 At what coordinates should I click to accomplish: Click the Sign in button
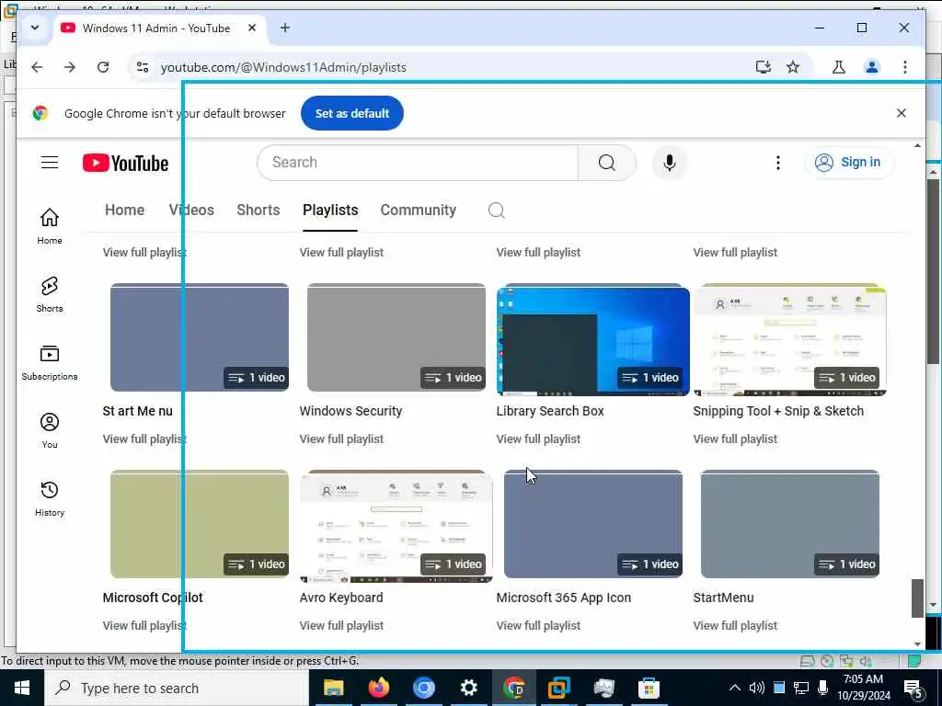(x=849, y=162)
